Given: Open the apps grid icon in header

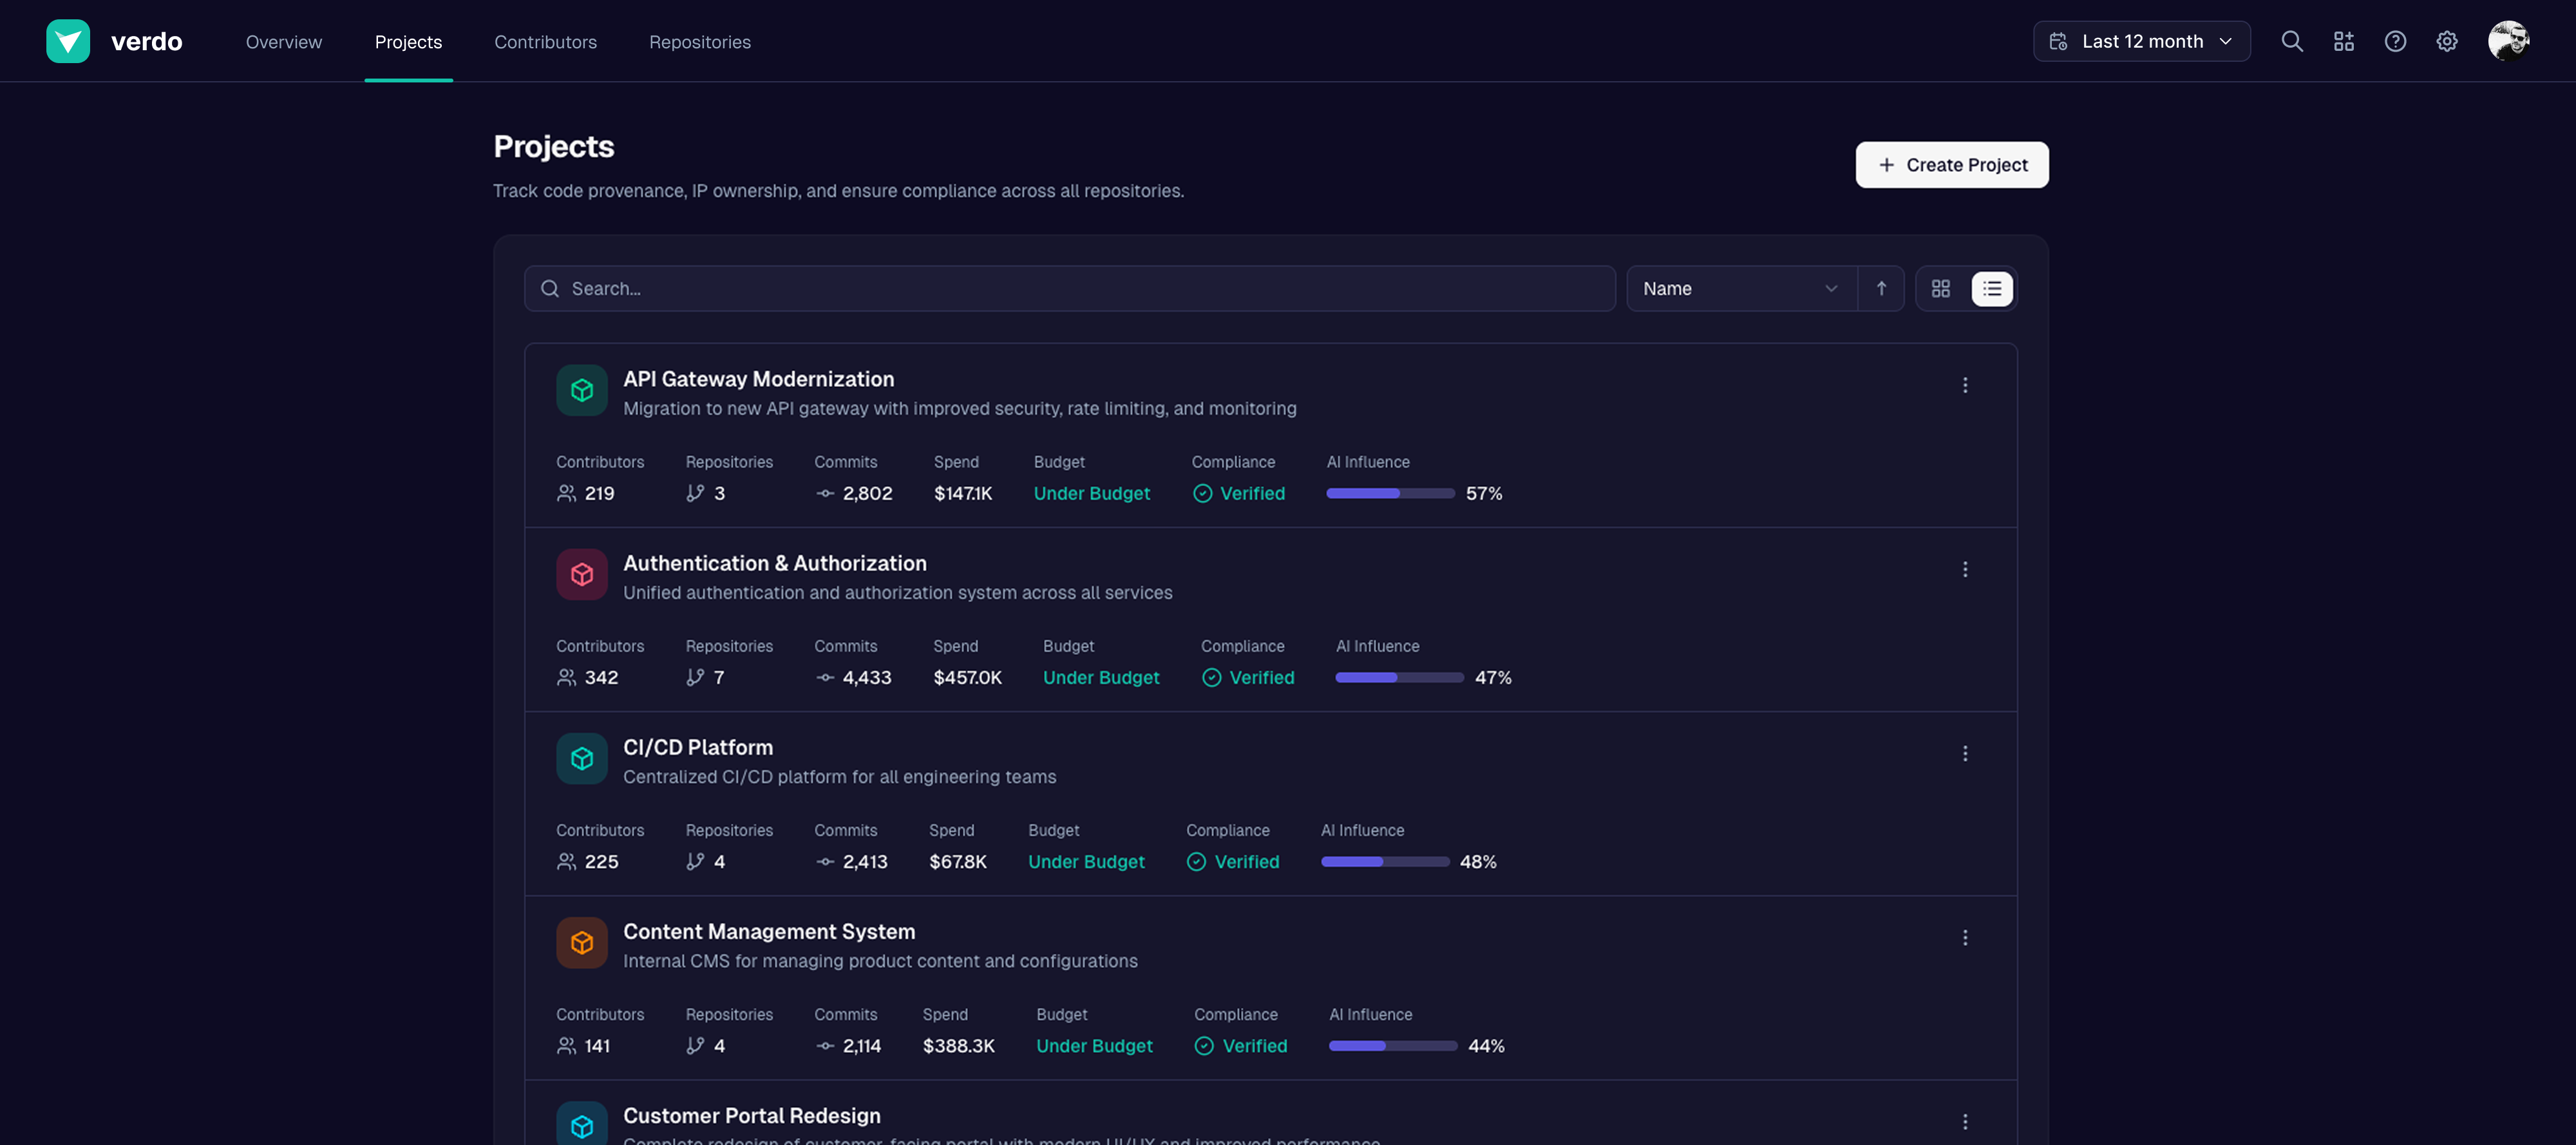Looking at the screenshot, I should (2343, 41).
